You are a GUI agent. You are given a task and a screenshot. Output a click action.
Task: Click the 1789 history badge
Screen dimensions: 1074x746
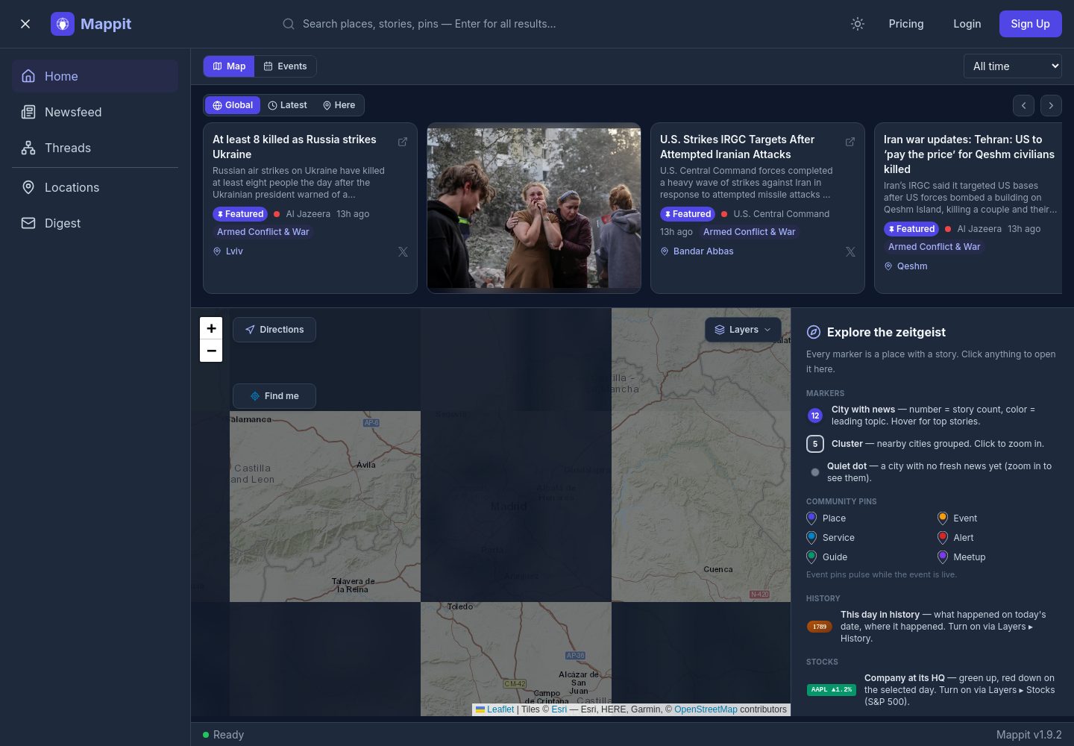coord(820,627)
